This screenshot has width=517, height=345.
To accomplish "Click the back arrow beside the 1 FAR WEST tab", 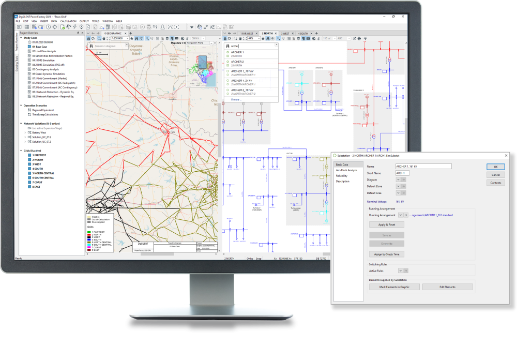I will [230, 33].
